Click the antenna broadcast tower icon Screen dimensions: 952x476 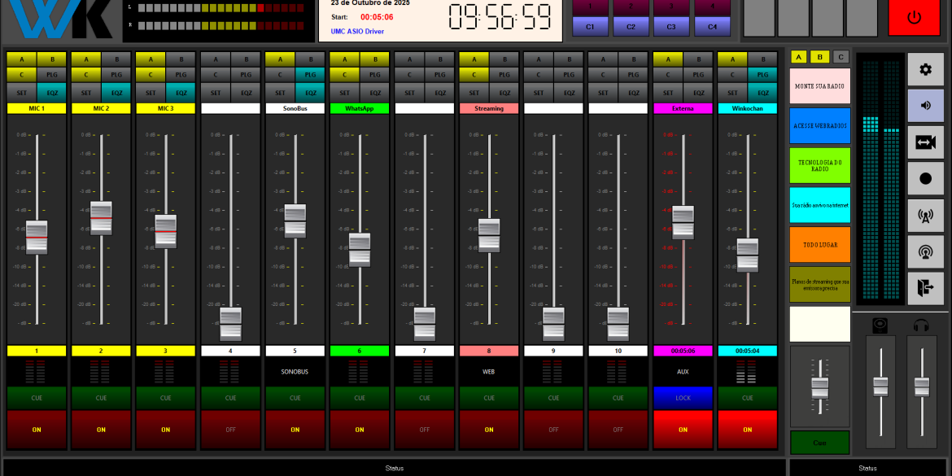pos(925,216)
